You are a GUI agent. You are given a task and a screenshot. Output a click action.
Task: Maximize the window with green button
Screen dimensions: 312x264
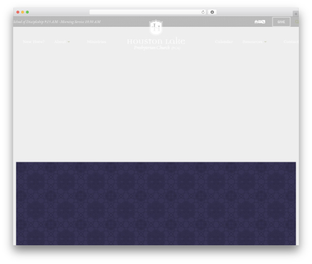coord(27,12)
